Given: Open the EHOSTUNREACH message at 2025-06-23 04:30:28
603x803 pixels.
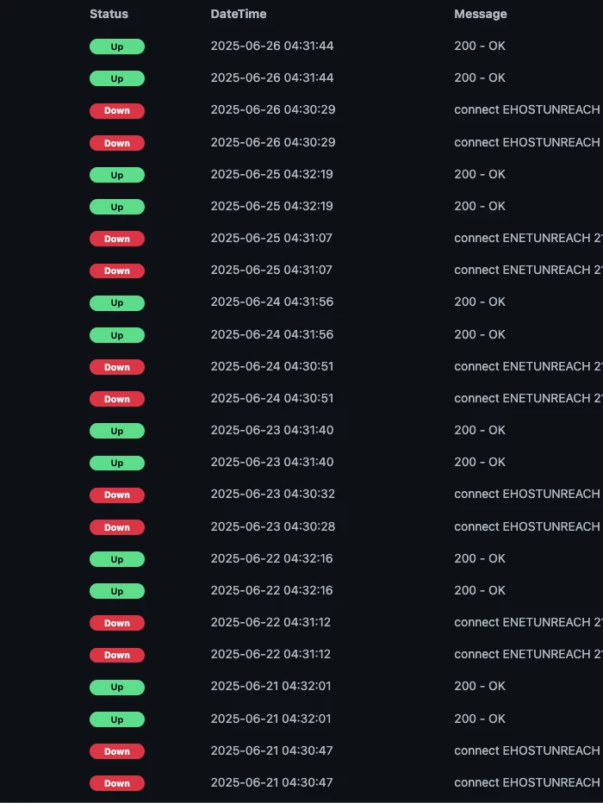Looking at the screenshot, I should [x=528, y=526].
